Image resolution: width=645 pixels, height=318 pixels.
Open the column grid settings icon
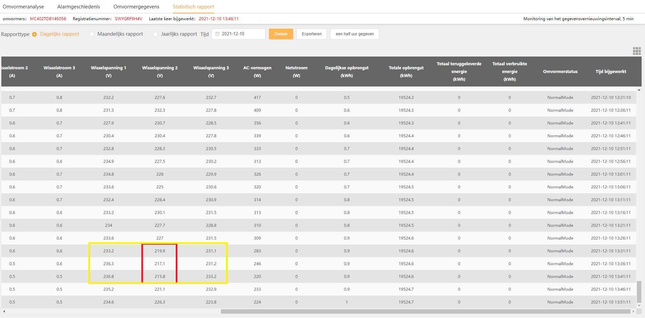637,51
